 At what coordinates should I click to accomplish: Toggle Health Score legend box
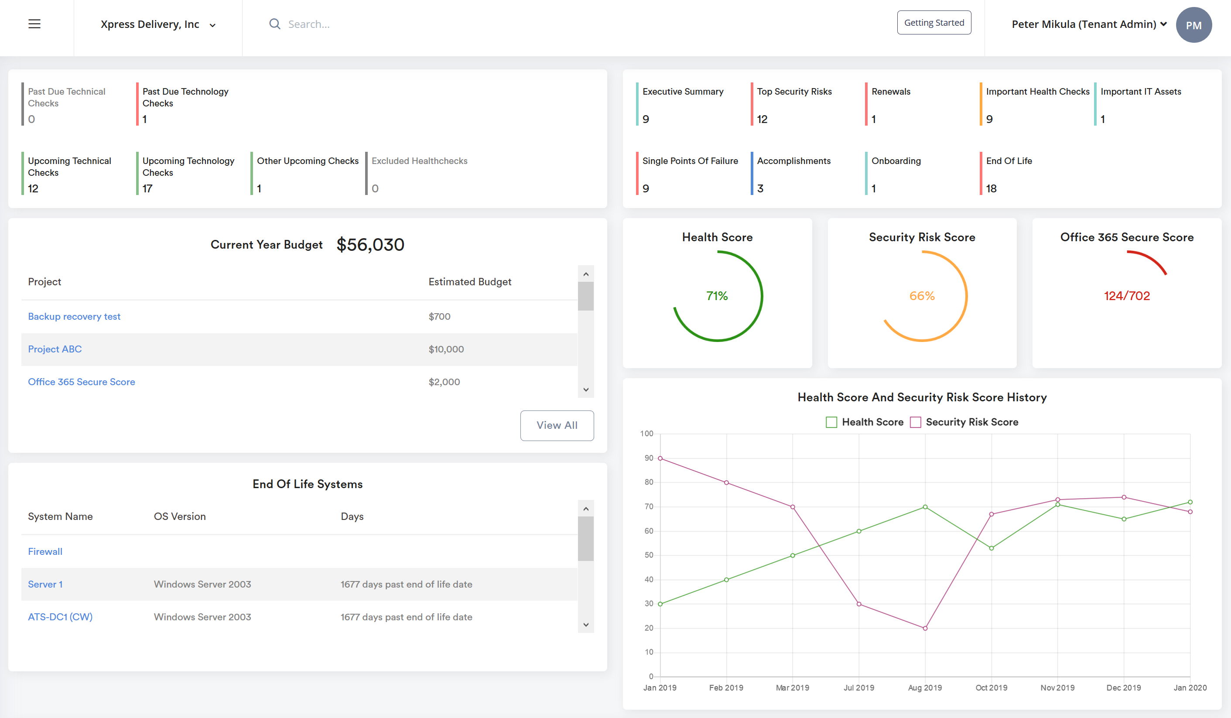tap(831, 422)
